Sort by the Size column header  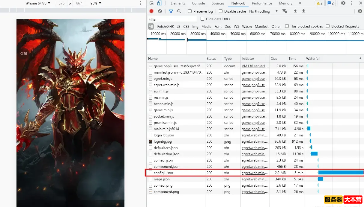point(279,59)
